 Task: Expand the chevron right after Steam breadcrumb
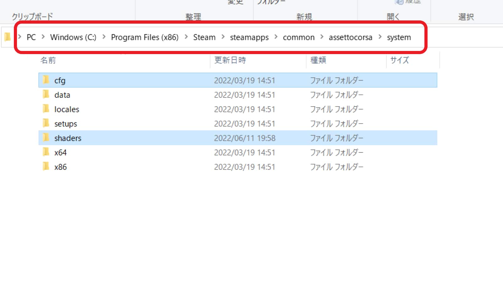(223, 37)
